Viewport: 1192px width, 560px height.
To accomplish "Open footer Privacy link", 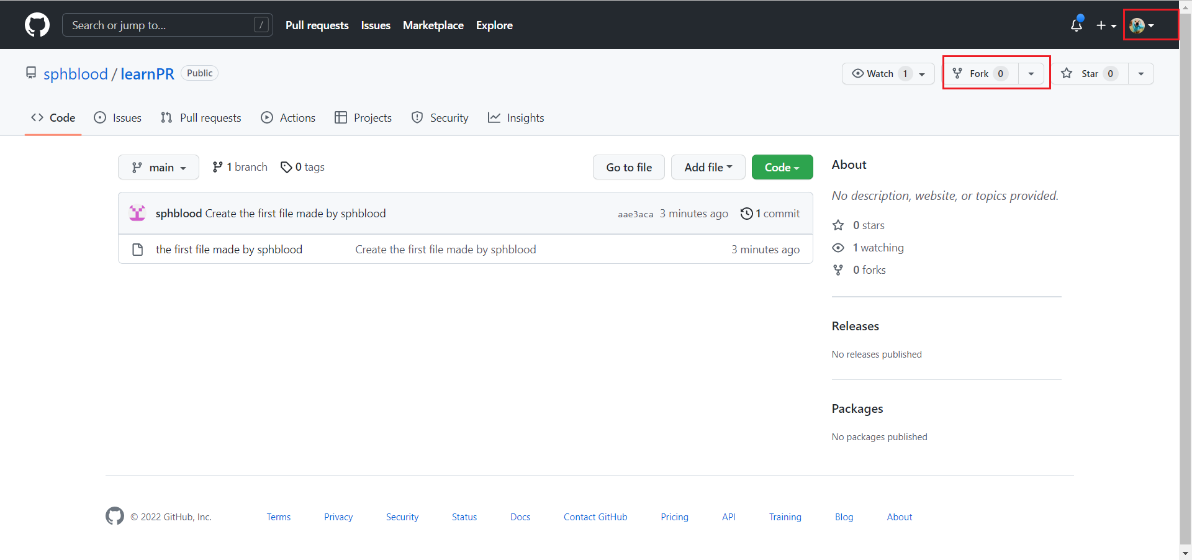I will pos(338,517).
